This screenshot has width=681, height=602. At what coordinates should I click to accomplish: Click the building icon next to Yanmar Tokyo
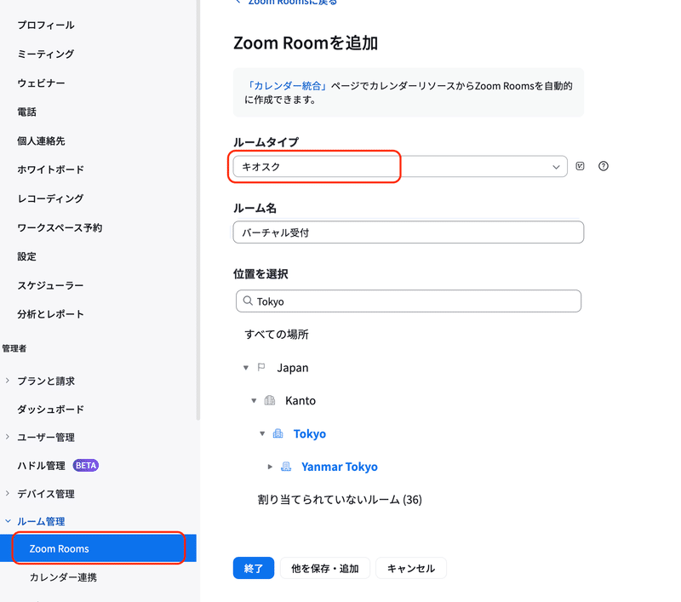point(286,467)
